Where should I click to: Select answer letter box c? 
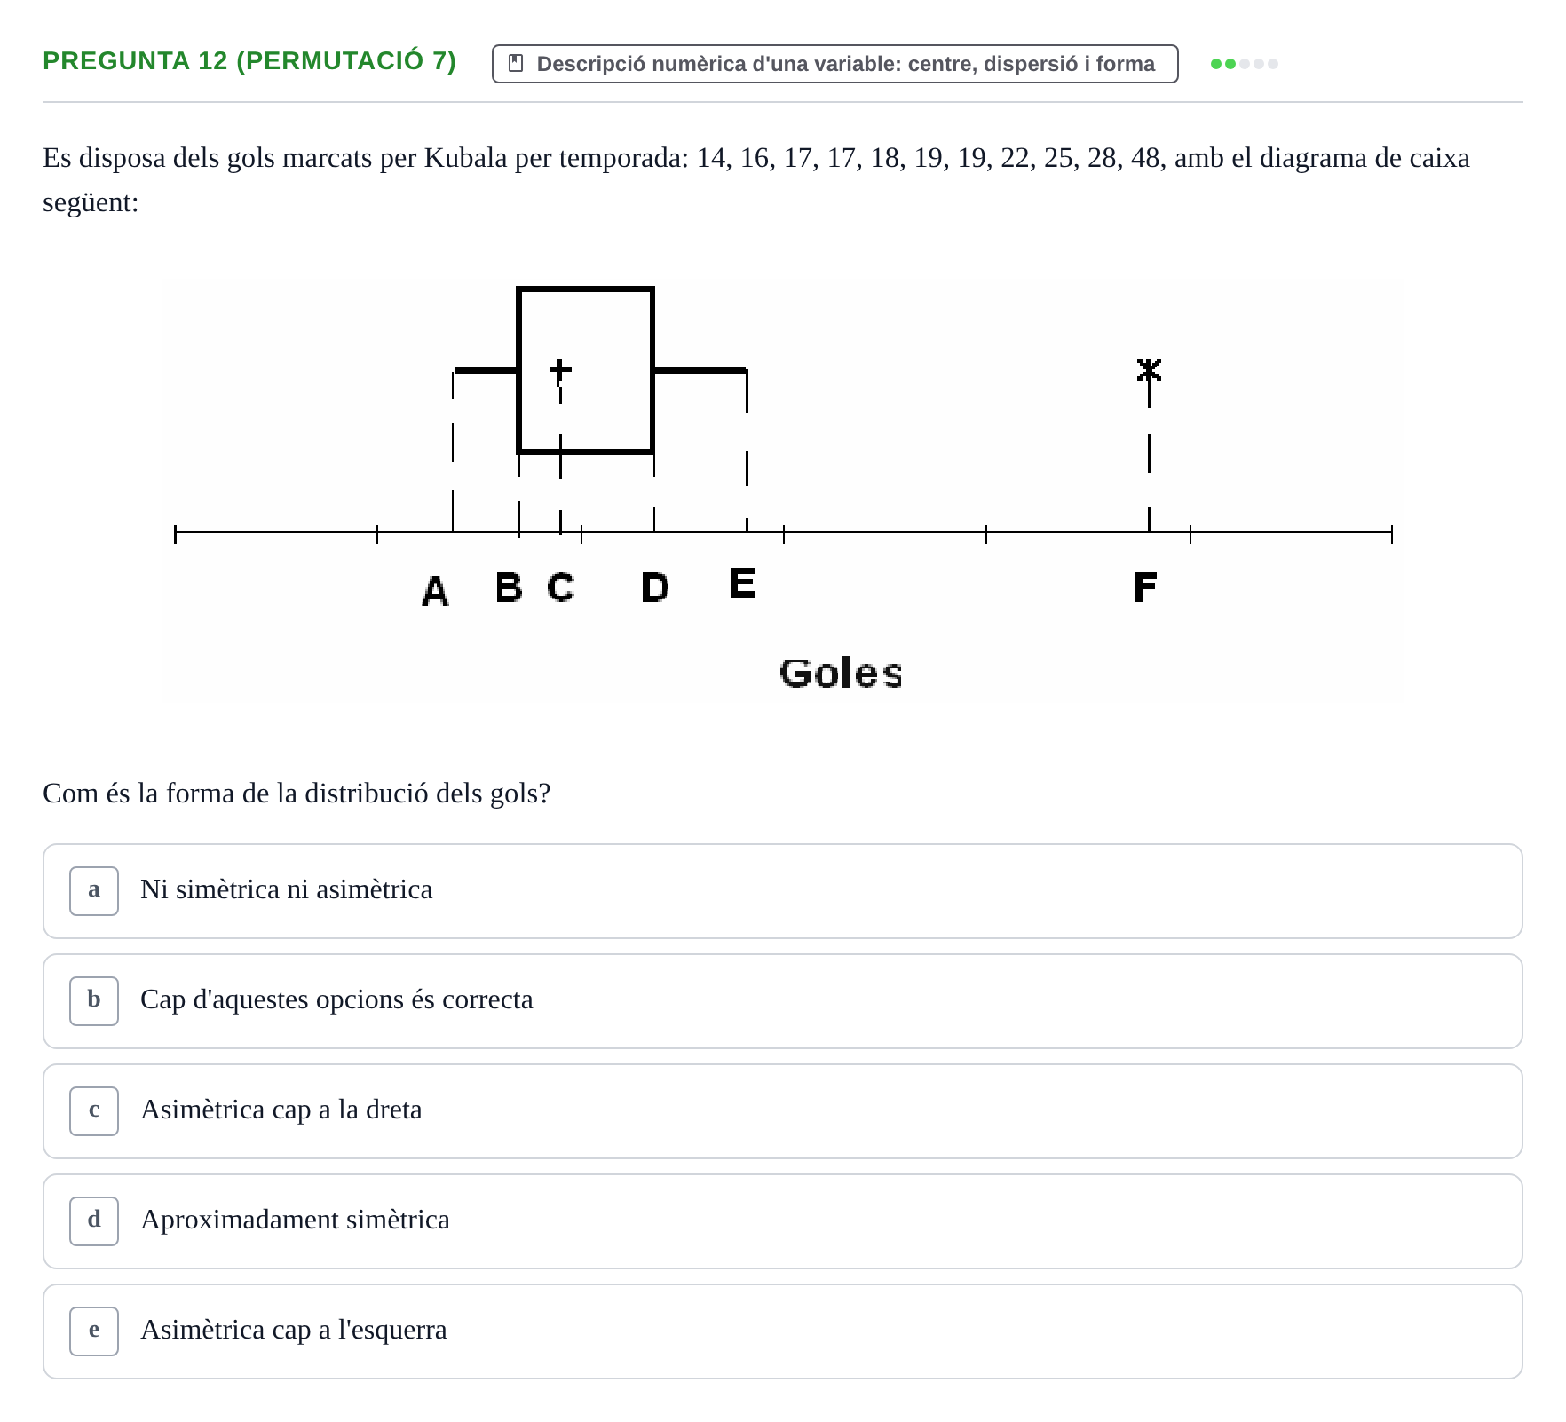click(x=94, y=1110)
